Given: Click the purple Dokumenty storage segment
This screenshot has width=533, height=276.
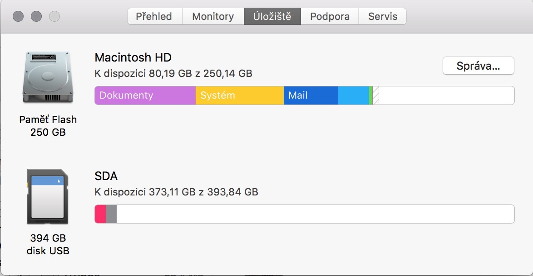Looking at the screenshot, I should (145, 95).
